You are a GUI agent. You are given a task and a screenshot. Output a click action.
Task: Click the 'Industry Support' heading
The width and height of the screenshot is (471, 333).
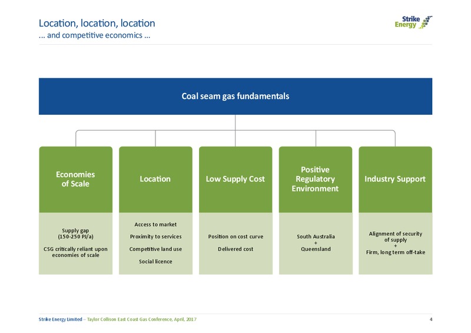pos(395,179)
